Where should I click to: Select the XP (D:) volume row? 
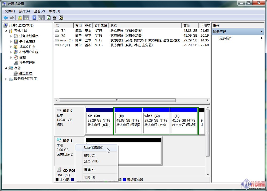(132, 45)
